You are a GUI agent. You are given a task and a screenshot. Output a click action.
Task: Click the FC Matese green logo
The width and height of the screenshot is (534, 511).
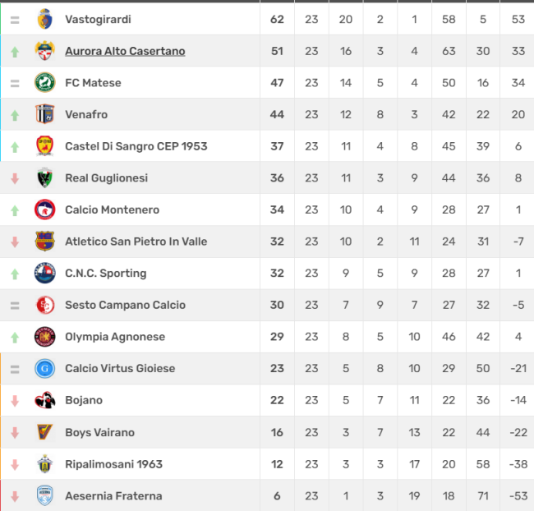click(x=45, y=82)
